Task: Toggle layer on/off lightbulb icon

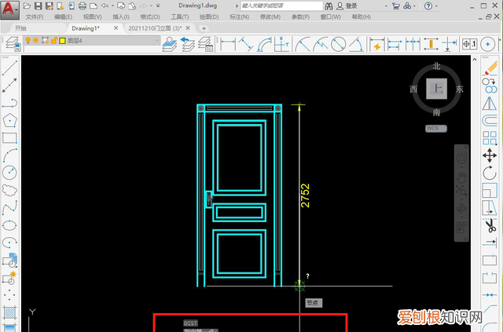Action: (x=26, y=40)
